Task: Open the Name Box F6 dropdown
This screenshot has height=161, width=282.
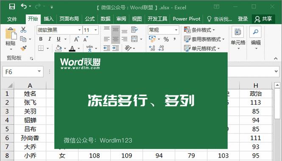Action: (39, 72)
